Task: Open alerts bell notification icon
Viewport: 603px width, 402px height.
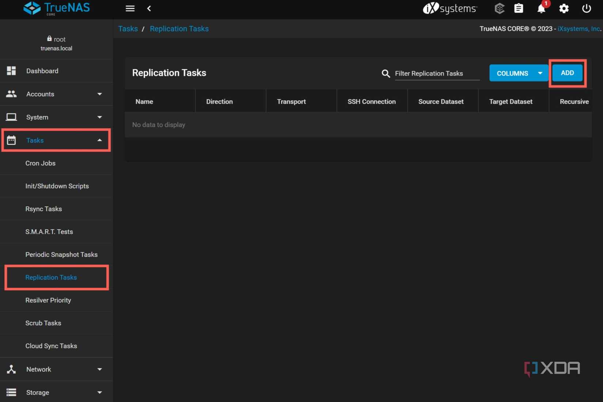Action: 542,8
